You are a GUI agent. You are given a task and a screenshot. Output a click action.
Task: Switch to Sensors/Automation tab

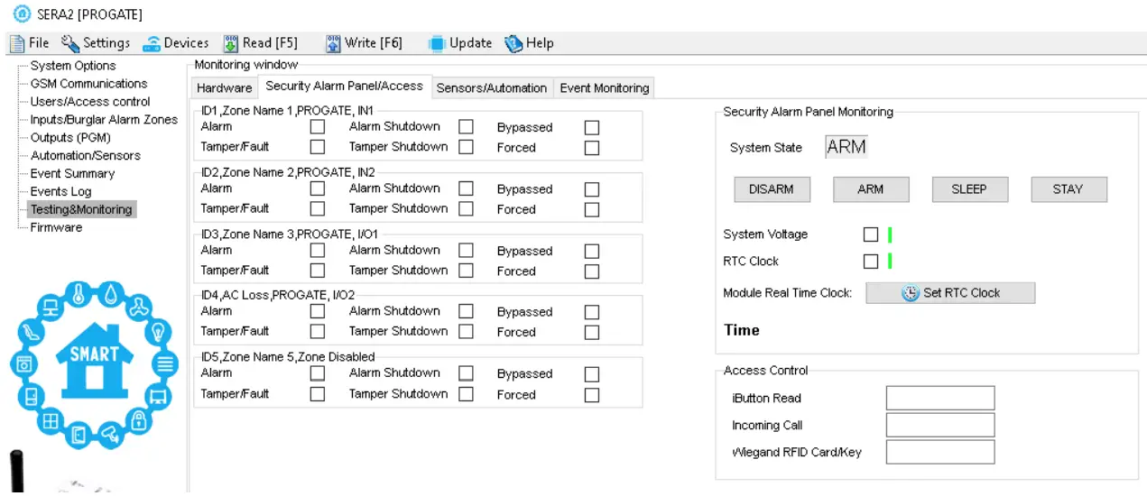click(x=492, y=87)
